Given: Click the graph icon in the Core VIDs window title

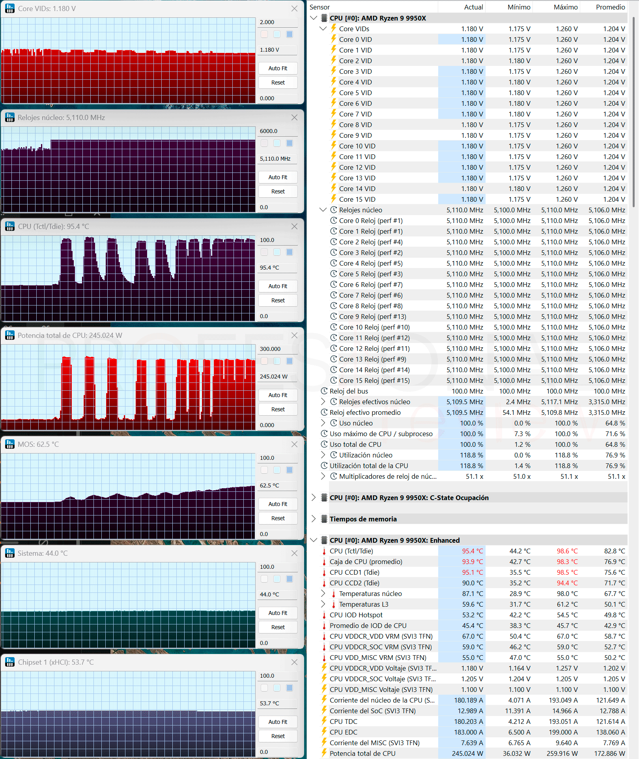Looking at the screenshot, I should pyautogui.click(x=9, y=8).
